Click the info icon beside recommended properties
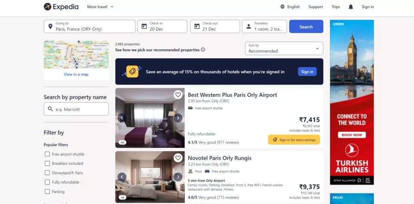This screenshot has height=204, width=414. 203,50
